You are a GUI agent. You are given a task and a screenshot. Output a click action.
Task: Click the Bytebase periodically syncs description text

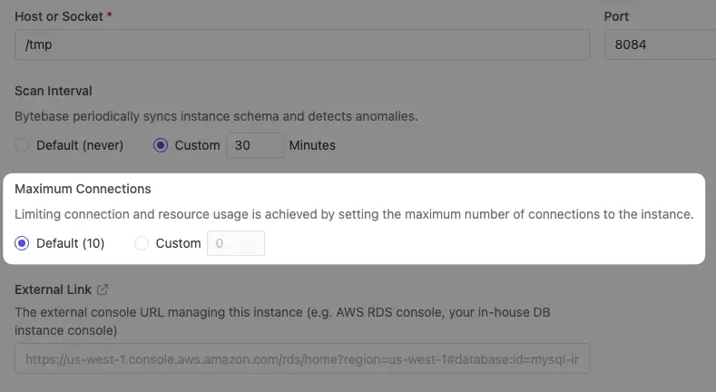coord(216,116)
